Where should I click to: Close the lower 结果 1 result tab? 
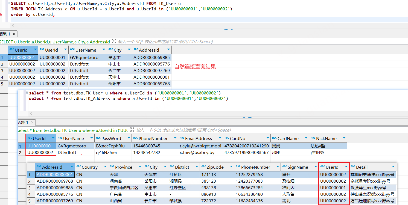(32, 123)
